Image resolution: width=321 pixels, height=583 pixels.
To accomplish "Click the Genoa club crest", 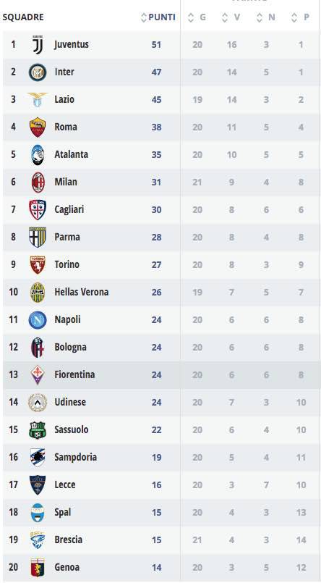I will (x=38, y=567).
